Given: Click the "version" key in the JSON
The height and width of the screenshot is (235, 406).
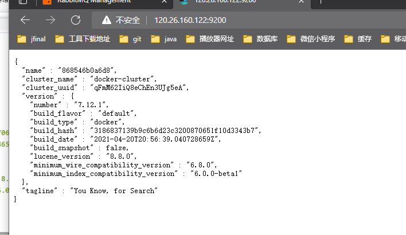Looking at the screenshot, I should [40, 96].
